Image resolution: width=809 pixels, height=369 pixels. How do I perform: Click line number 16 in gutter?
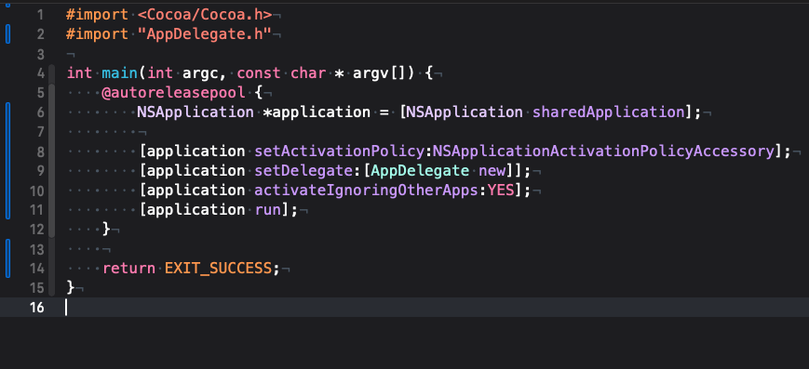click(36, 308)
